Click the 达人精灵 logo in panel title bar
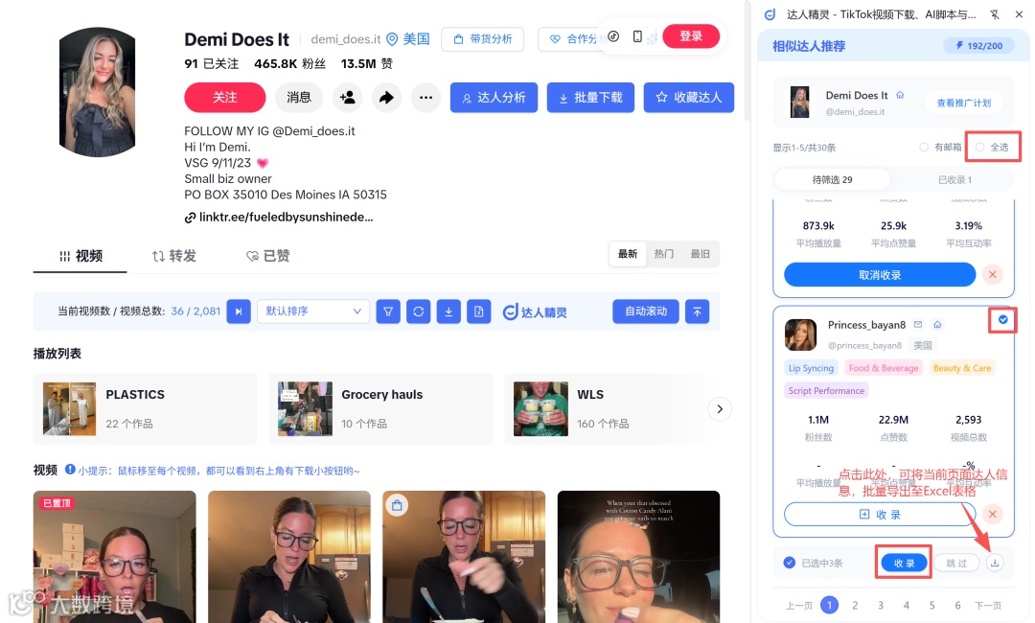The height and width of the screenshot is (623, 1035). click(x=770, y=14)
